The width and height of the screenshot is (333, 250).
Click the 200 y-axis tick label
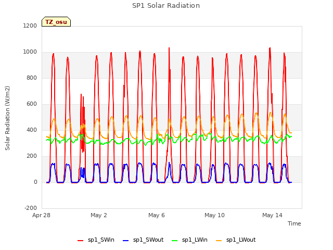pos(32,156)
